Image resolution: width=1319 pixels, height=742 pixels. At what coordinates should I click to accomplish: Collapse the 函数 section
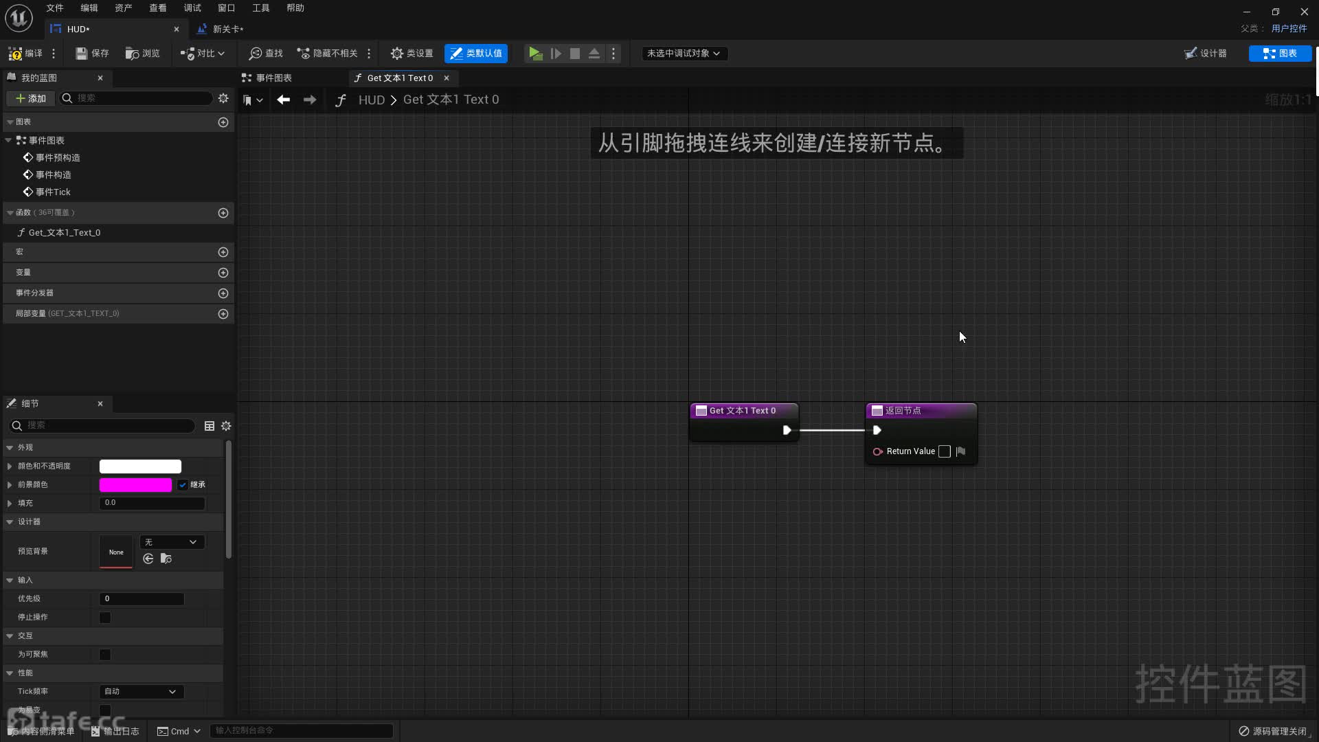[x=10, y=212]
